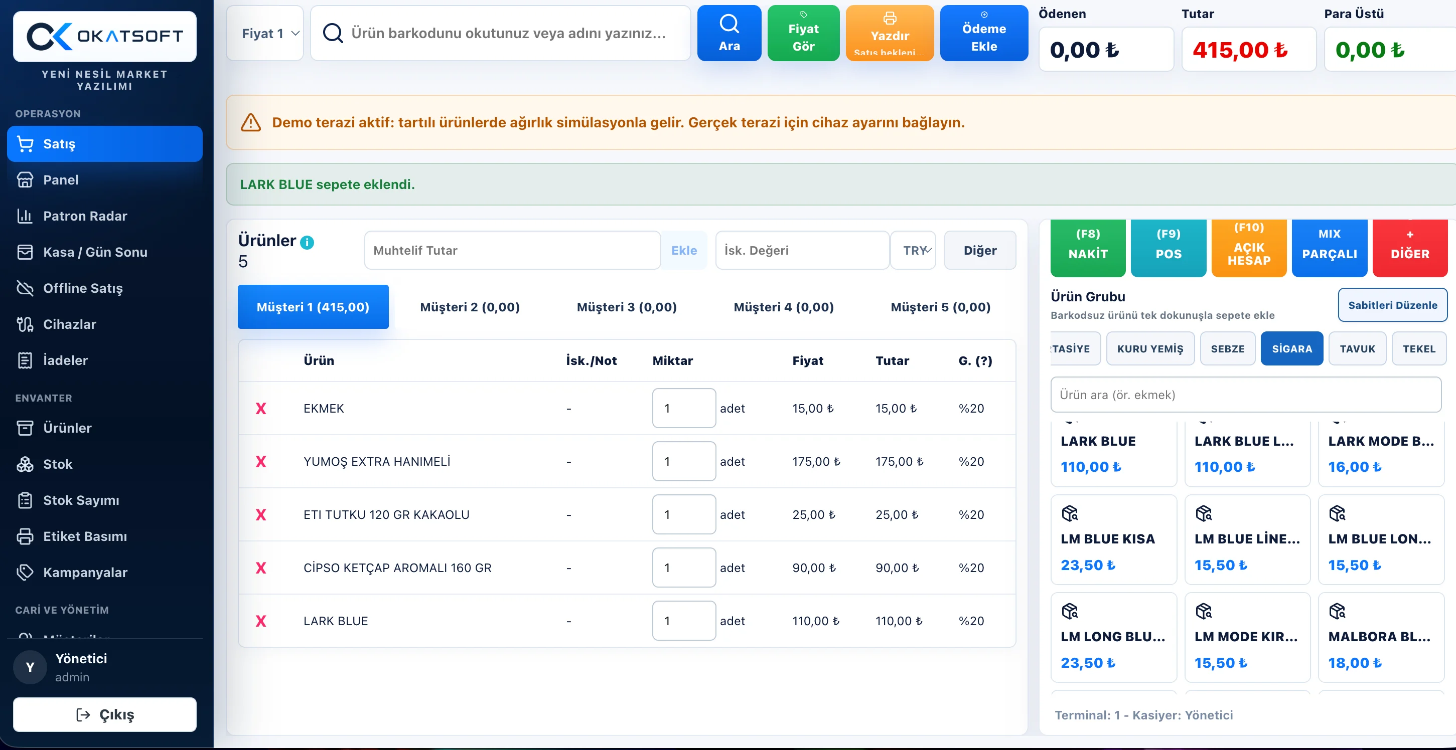
Task: Click the Çıkış logout button
Action: [104, 715]
